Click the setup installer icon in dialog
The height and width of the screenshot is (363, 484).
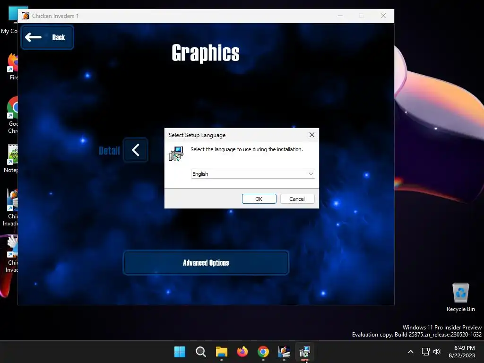click(176, 154)
